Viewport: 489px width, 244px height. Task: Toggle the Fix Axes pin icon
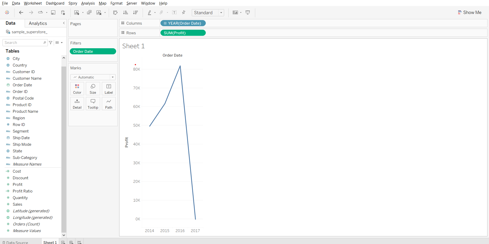[x=184, y=12]
